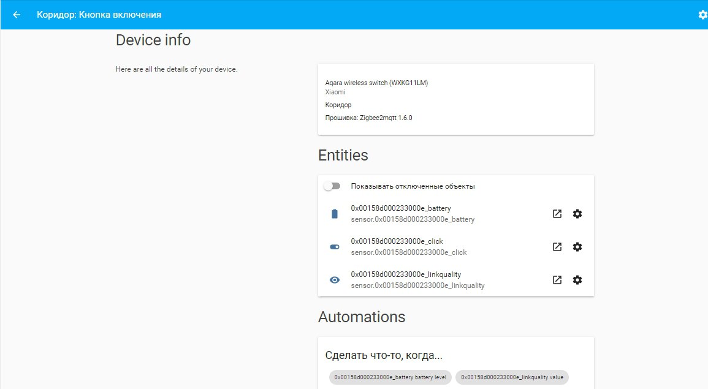This screenshot has width=708, height=389.
Task: Click the battery icon of battery sensor
Action: click(335, 214)
